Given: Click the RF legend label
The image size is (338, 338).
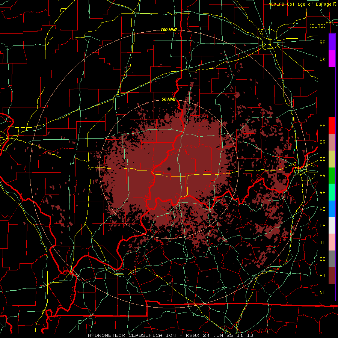Looking at the screenshot, I should [x=323, y=42].
